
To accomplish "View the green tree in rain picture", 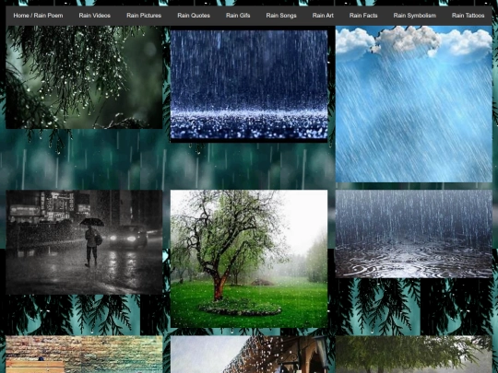I will 249,259.
